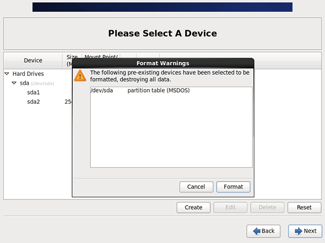Screen dimensions: 325x243
Task: Select the sda1 partition row
Action: point(34,93)
